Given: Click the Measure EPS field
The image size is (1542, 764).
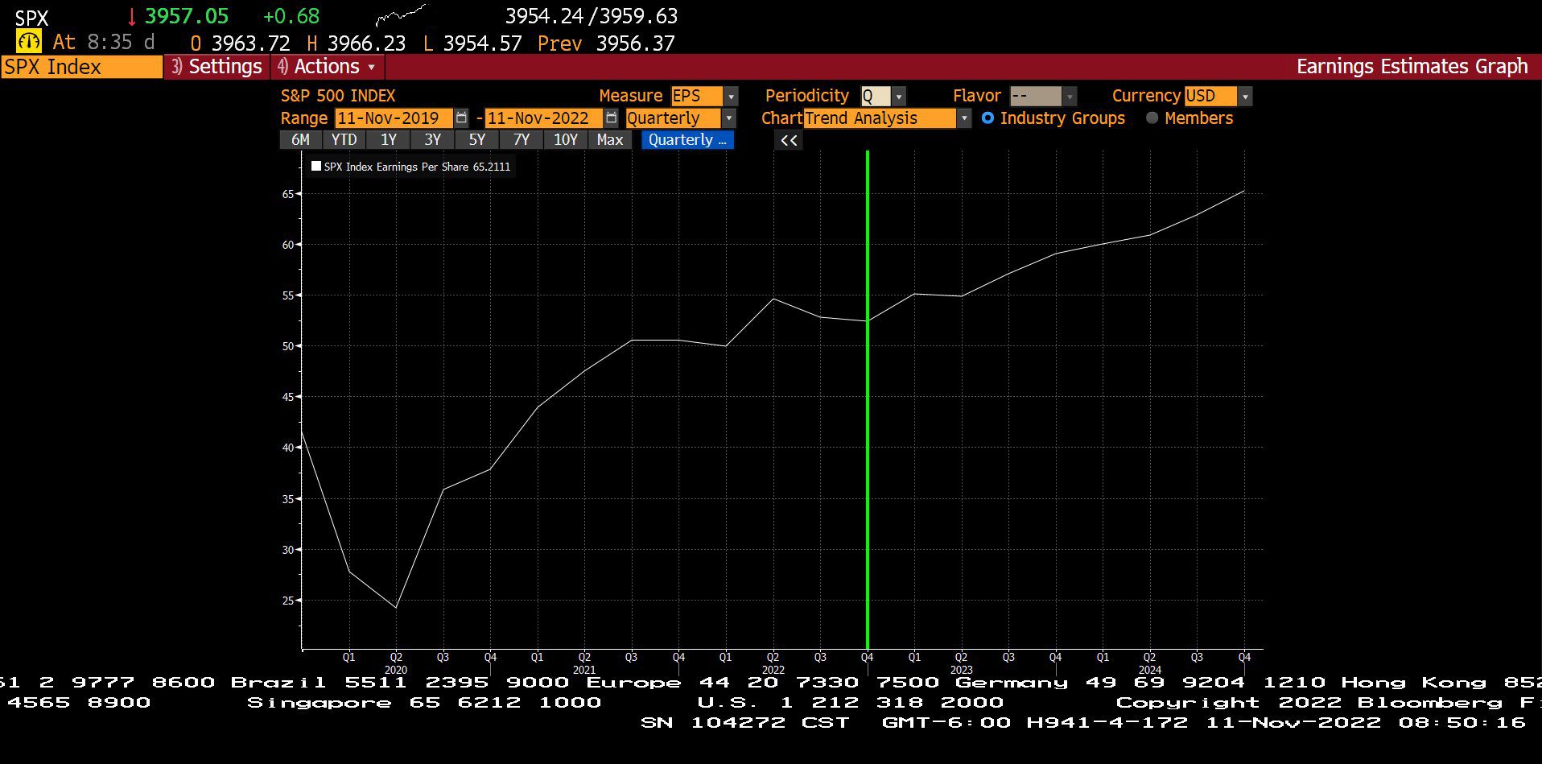Looking at the screenshot, I should point(697,97).
